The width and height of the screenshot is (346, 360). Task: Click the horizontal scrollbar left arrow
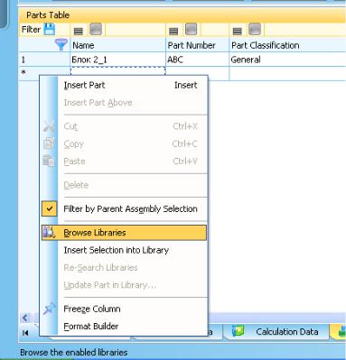(x=25, y=318)
